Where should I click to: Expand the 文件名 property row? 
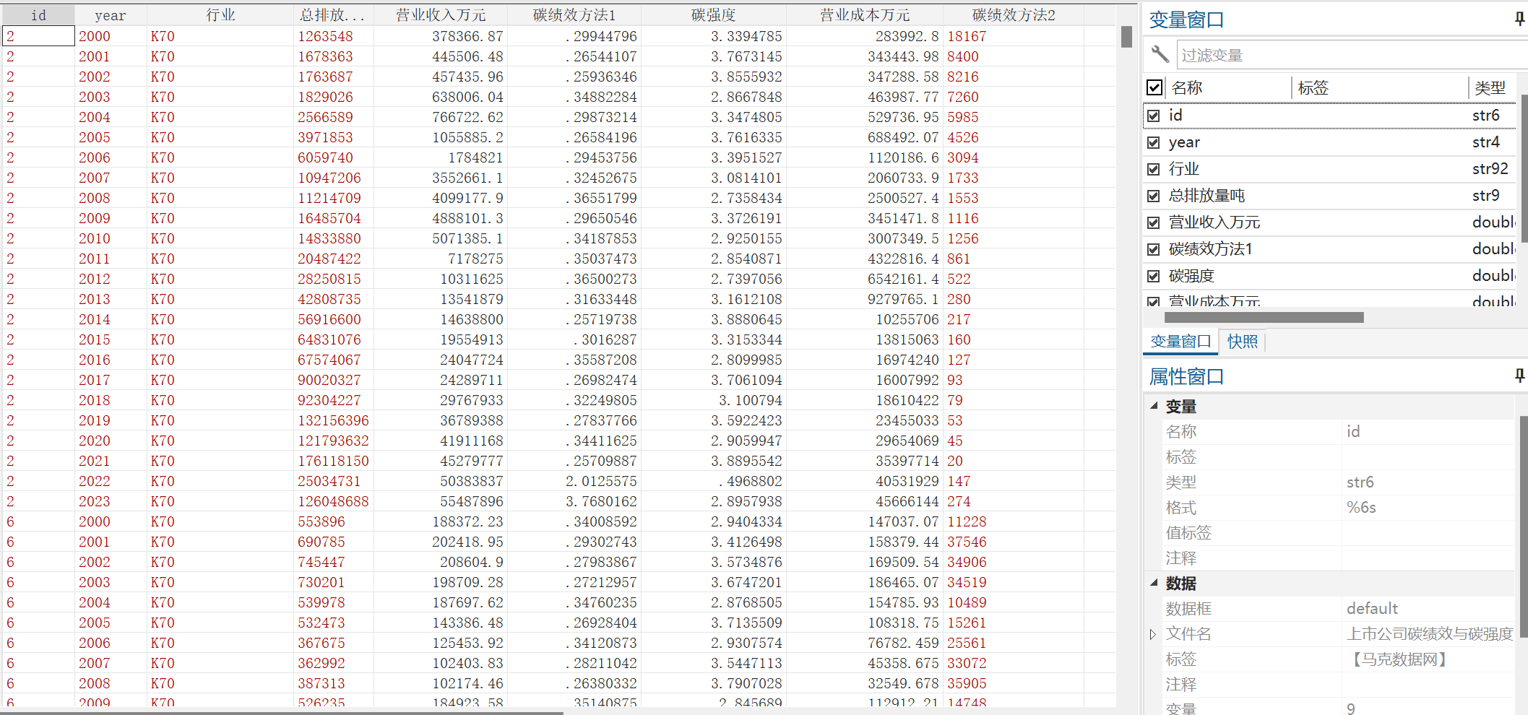[1153, 634]
